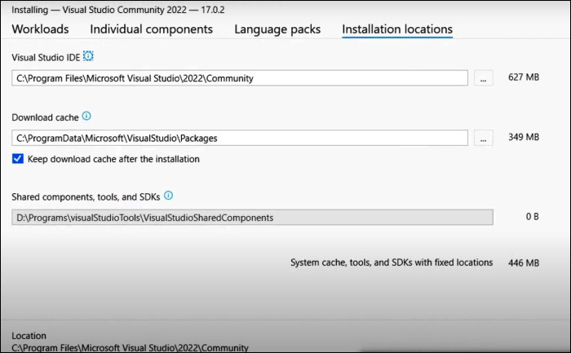
Task: Open the Individual components tab
Action: click(151, 29)
